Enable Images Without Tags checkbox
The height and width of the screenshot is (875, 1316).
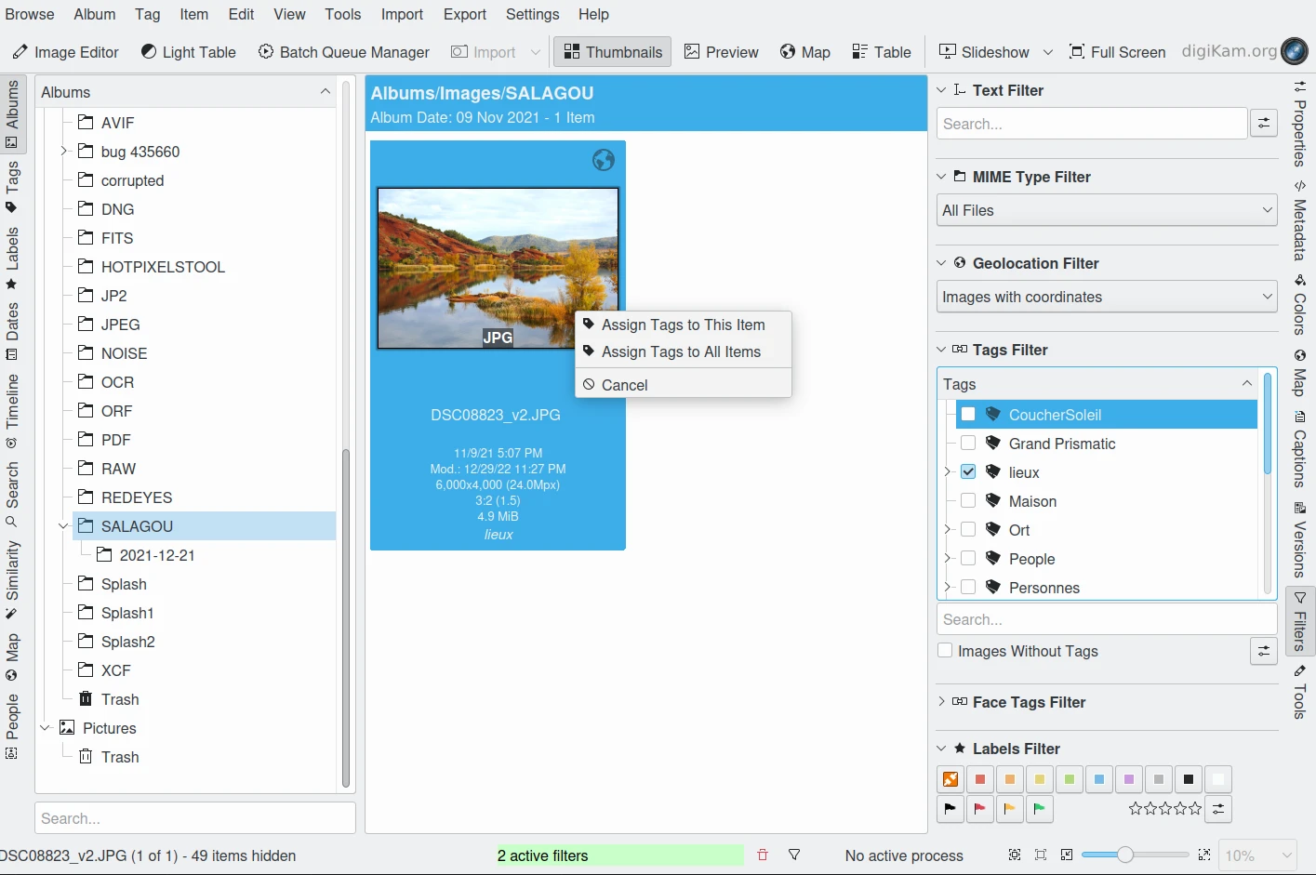click(946, 651)
